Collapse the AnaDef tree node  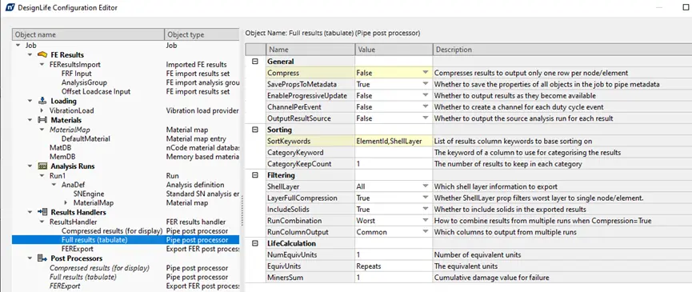point(54,185)
